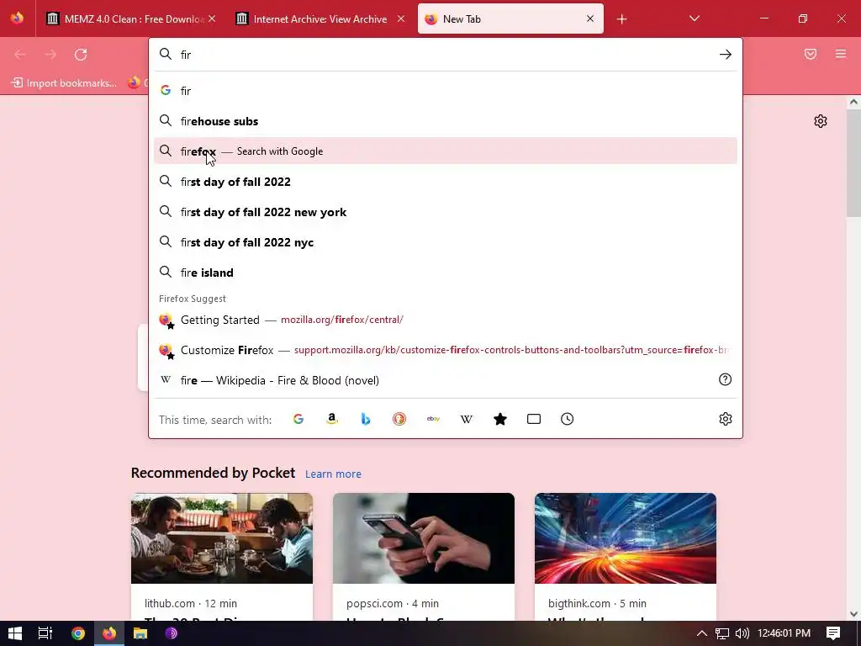861x646 pixels.
Task: Search this time with DuckDuckGo icon
Action: click(399, 419)
